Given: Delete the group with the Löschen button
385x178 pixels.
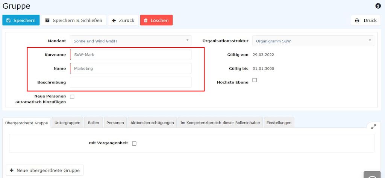Looking at the screenshot, I should (156, 20).
